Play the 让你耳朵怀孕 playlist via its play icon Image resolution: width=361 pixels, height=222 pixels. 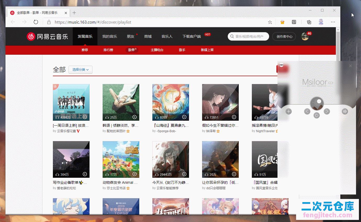[x=234, y=174]
